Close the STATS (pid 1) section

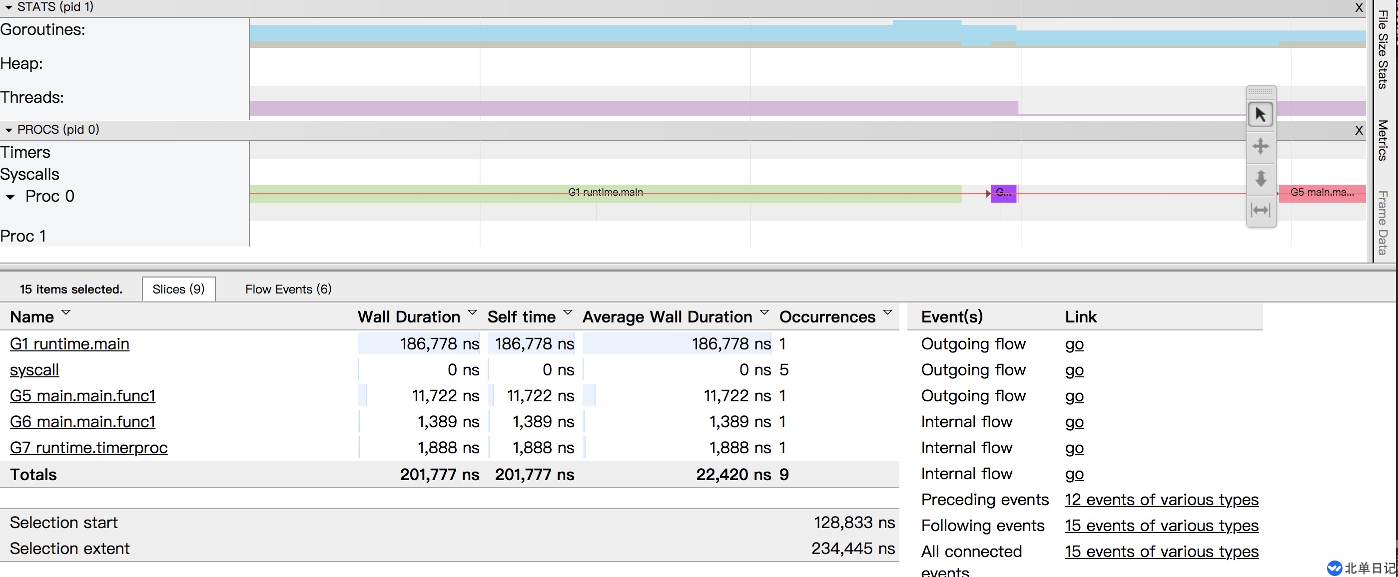click(x=1359, y=7)
